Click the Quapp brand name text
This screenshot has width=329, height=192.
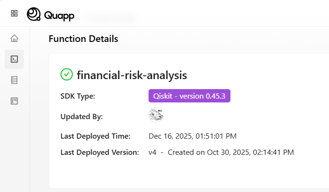pos(59,15)
